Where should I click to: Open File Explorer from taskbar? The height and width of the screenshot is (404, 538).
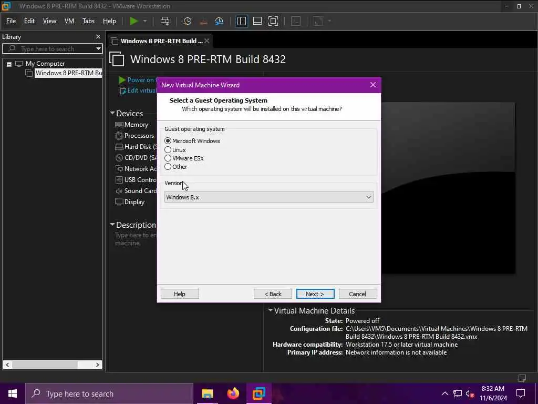tap(207, 393)
